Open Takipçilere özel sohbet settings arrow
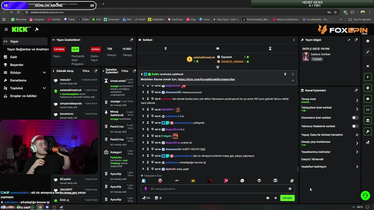Screen dimensions: 374x210 pyautogui.click(x=357, y=109)
